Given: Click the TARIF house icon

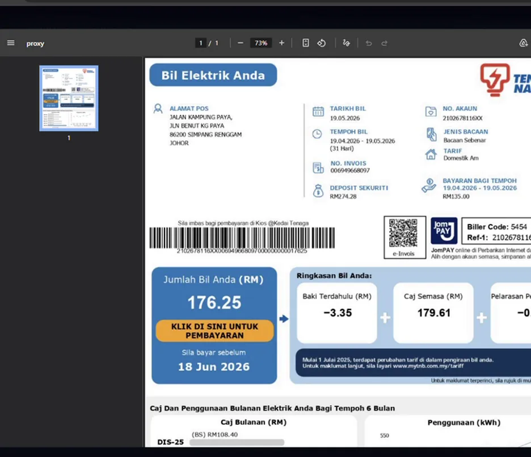Looking at the screenshot, I should tap(431, 154).
